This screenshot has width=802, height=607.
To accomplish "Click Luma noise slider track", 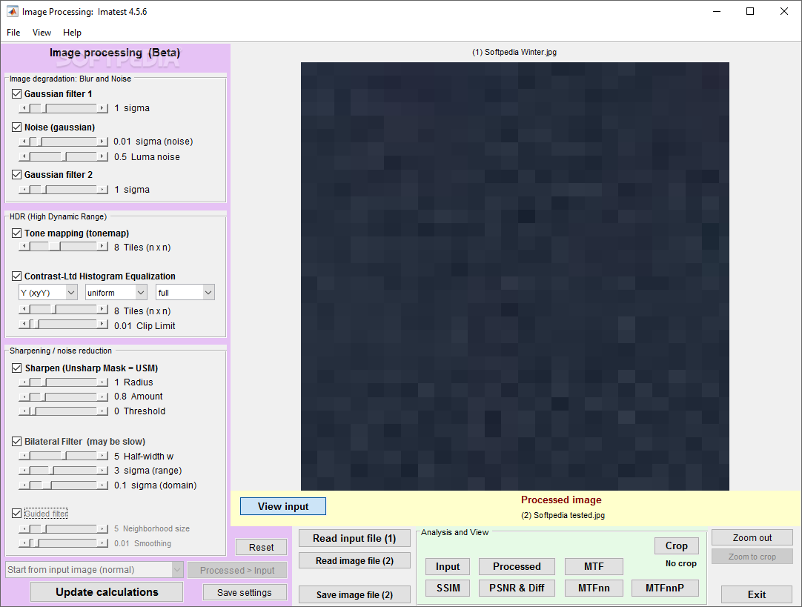I will (64, 156).
